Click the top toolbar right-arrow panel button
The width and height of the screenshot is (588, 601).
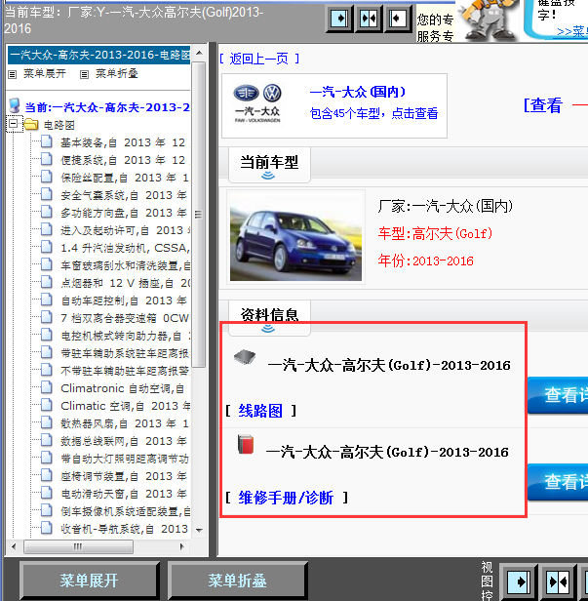pos(339,18)
